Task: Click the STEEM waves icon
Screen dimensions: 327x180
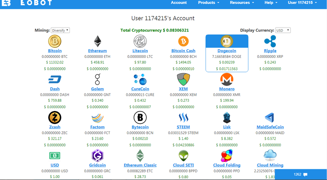Action: click(x=184, y=118)
